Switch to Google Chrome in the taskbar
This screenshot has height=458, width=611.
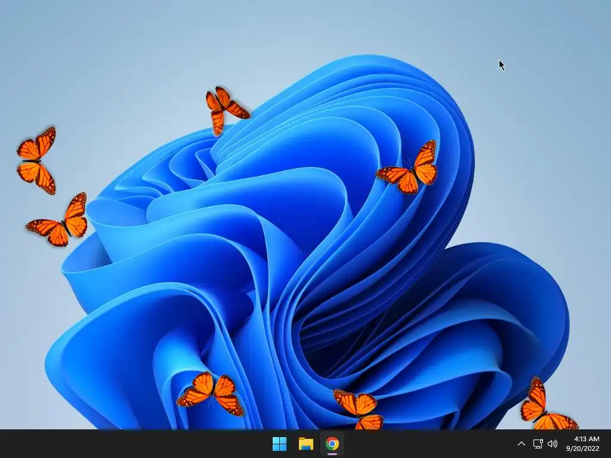click(x=332, y=444)
